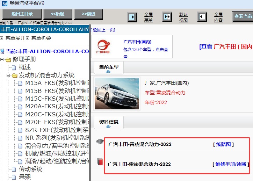Click the 查看当前 button
253x181 pixels.
pos(243,16)
